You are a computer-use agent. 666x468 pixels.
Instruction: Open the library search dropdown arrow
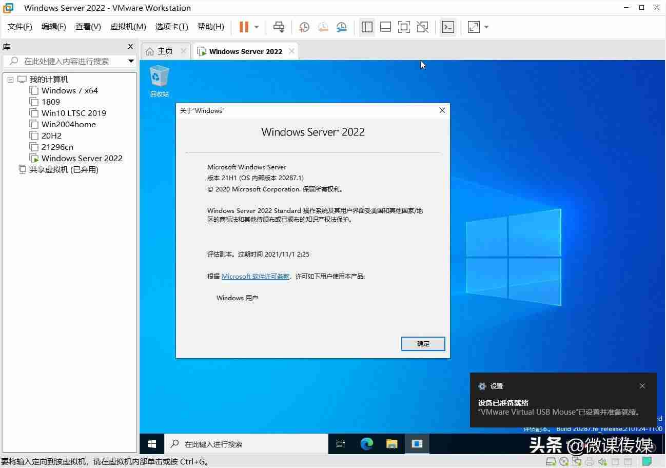click(131, 61)
